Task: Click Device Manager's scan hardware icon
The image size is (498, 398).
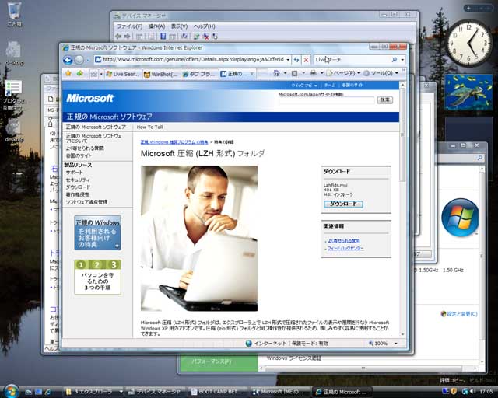Action: (x=184, y=37)
